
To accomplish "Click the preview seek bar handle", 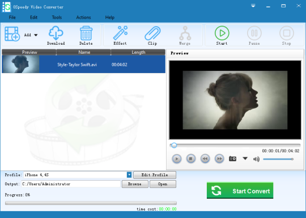I will click(174, 146).
